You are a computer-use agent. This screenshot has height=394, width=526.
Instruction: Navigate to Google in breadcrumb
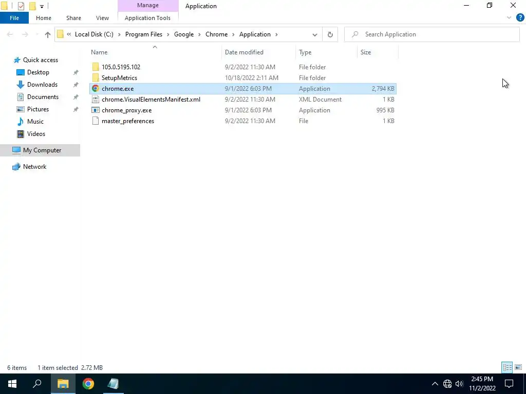point(184,34)
